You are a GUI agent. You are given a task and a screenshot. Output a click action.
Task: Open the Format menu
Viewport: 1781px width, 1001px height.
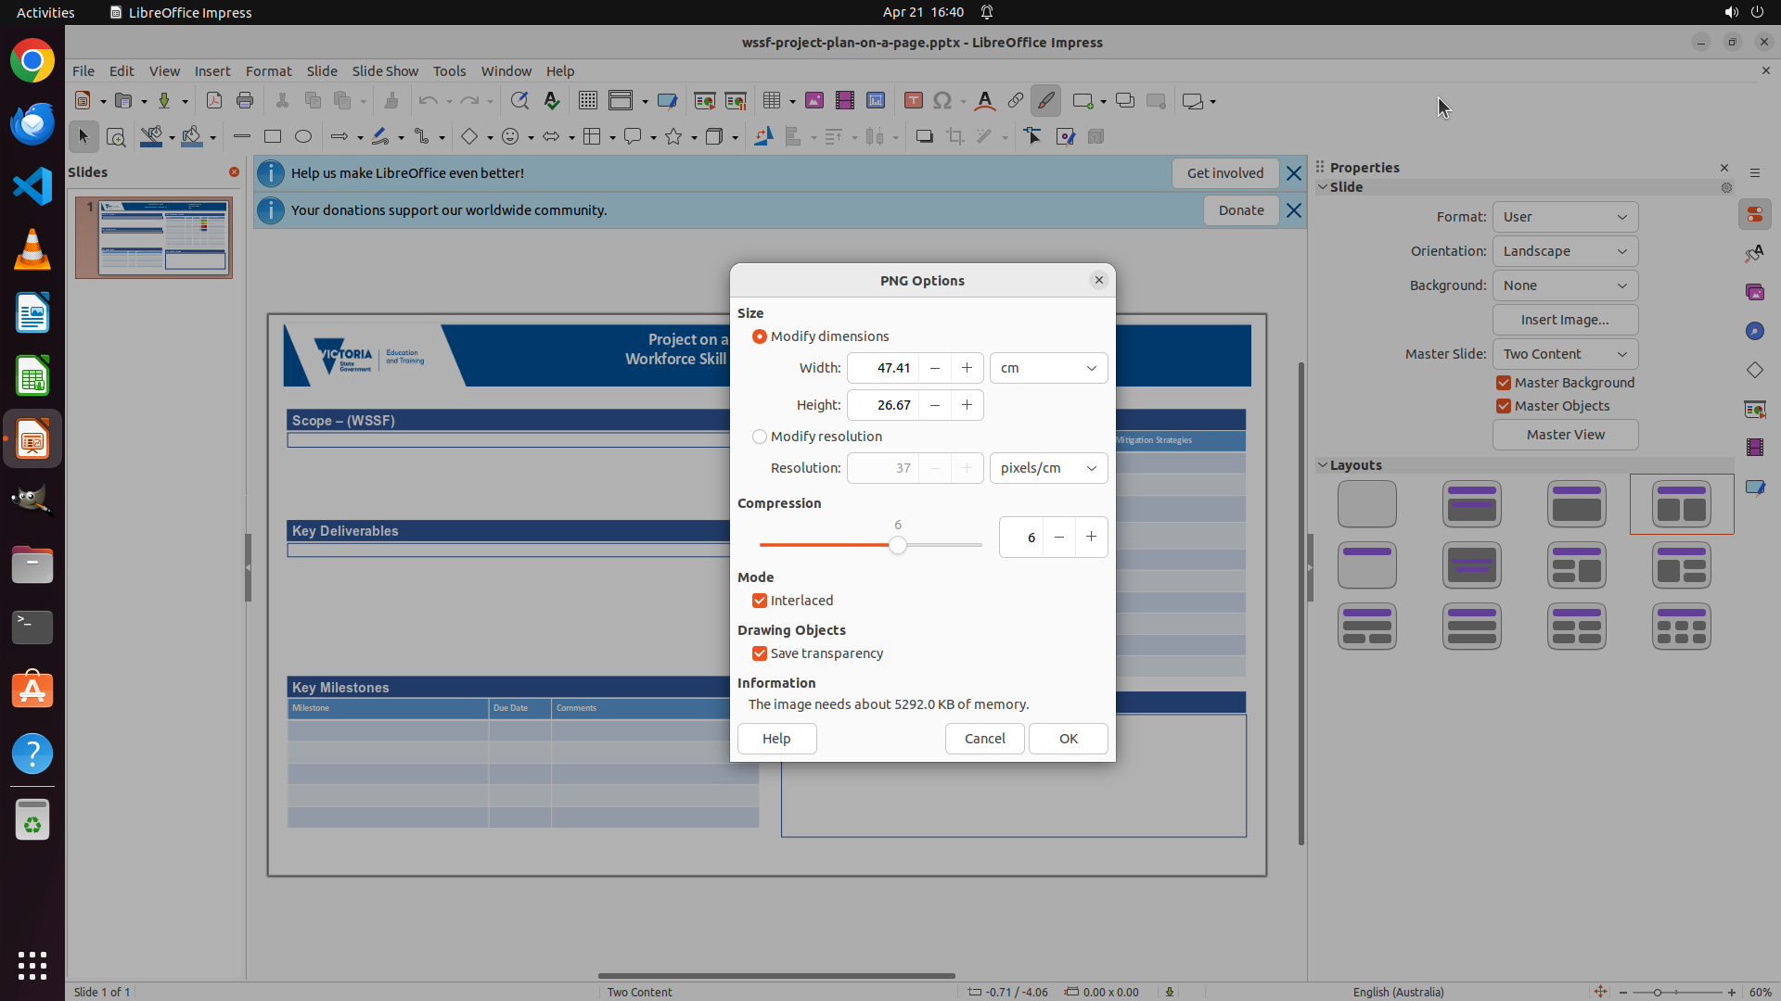[x=268, y=71]
